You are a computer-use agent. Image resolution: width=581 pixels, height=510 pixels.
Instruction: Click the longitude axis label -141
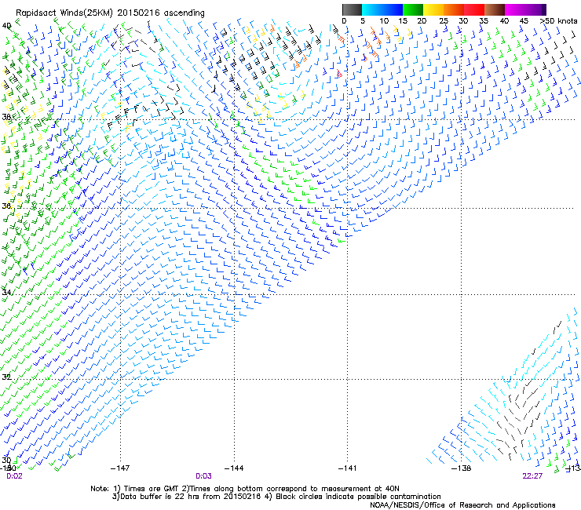348,468
